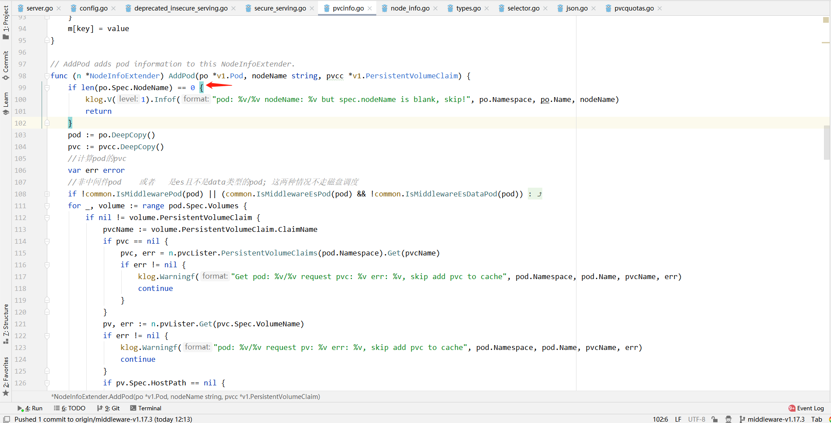Open the Project tool window
Viewport: 831px width, 423px height.
[6, 22]
